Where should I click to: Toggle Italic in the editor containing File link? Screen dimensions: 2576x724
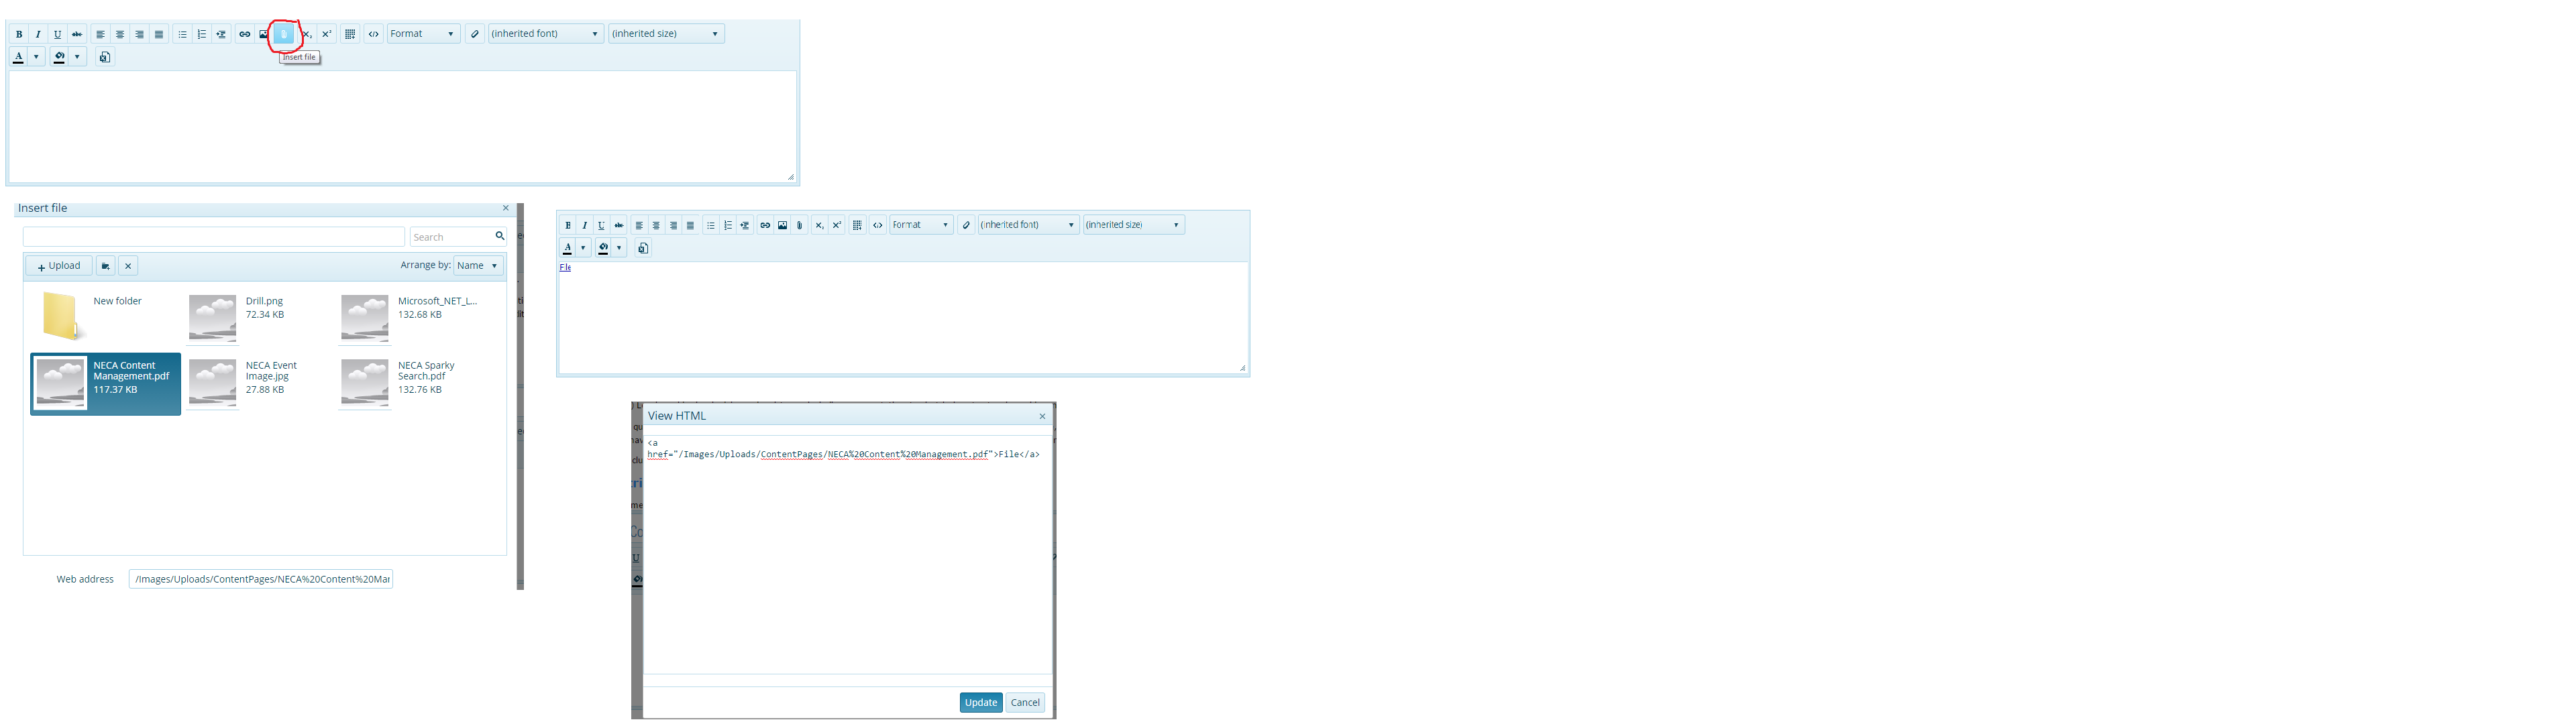[585, 225]
